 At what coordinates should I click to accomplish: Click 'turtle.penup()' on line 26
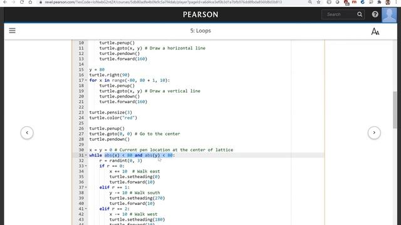tap(107, 129)
